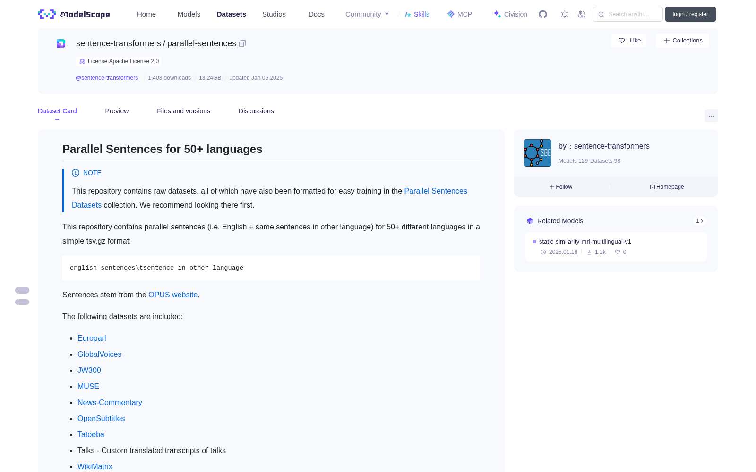Open the WikiMatrix dataset link
Screen dimensions: 756x472
point(95,466)
